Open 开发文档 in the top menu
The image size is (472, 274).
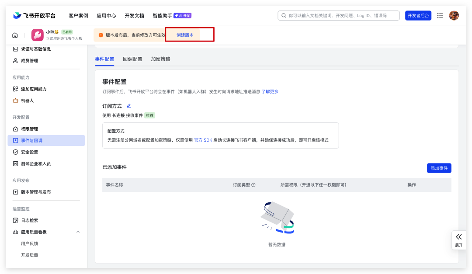tap(134, 16)
